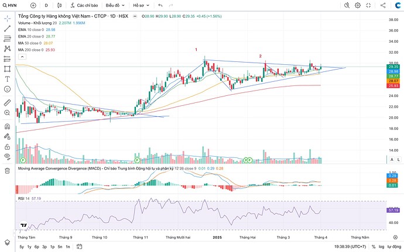Select the MA 200 close indicator legend
The height and width of the screenshot is (252, 404).
point(31,50)
